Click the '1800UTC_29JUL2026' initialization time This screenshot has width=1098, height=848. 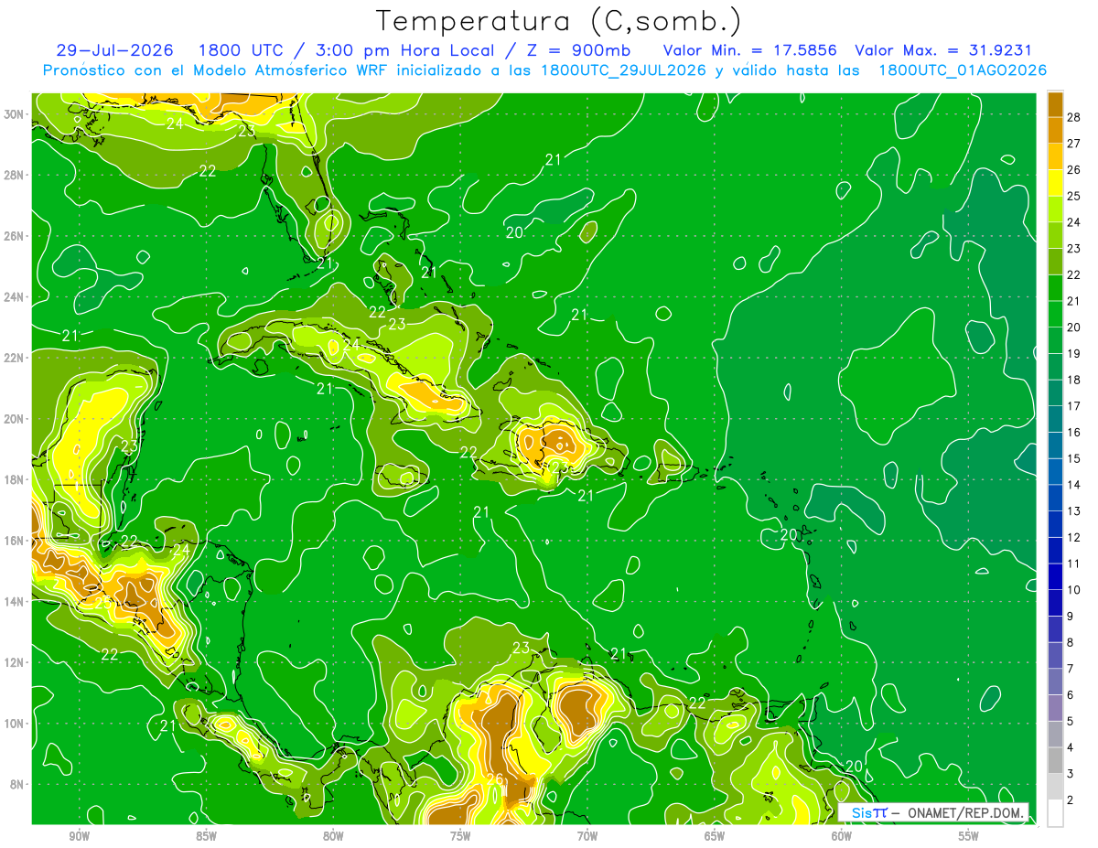click(x=623, y=70)
